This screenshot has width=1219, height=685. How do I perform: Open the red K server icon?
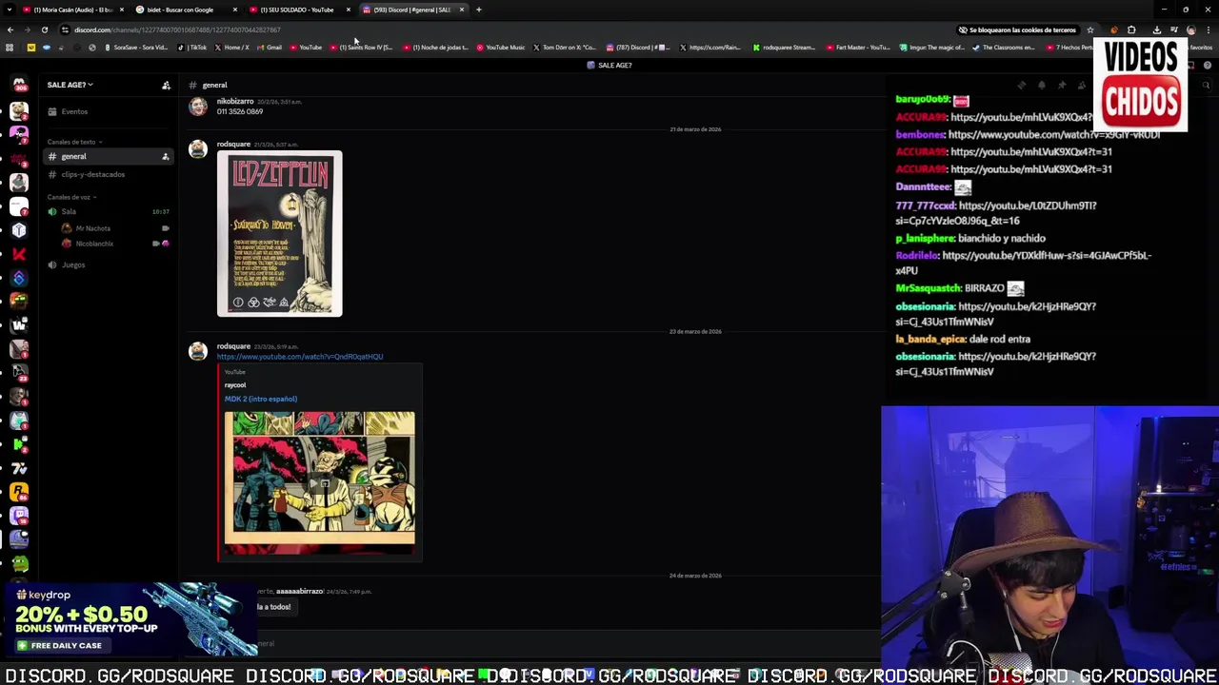(19, 254)
